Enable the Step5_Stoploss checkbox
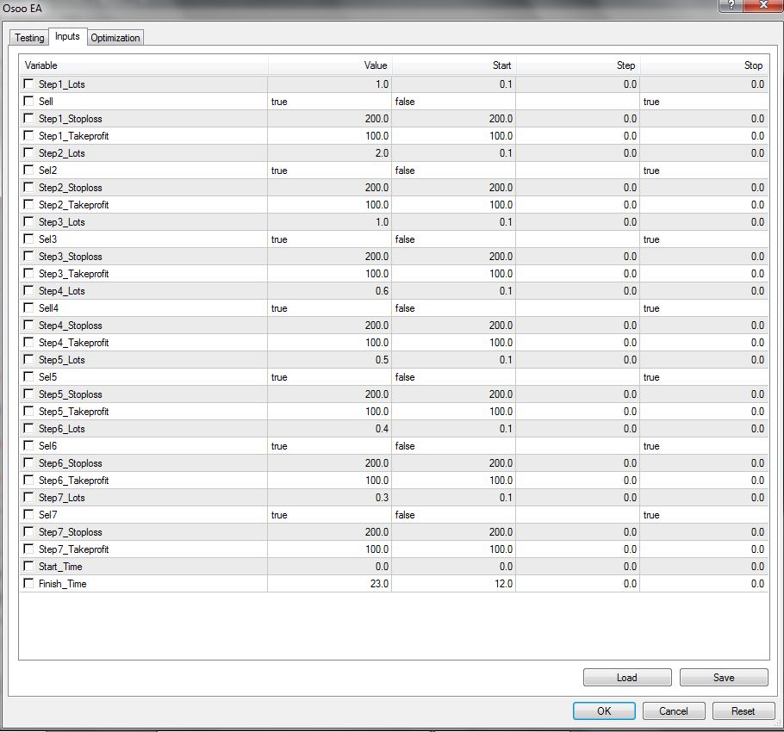The width and height of the screenshot is (784, 732). (29, 394)
